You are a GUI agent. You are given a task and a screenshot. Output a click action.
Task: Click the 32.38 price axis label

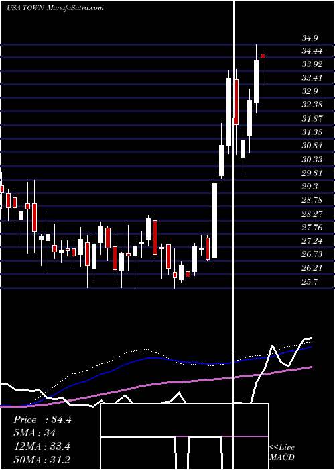(312, 105)
